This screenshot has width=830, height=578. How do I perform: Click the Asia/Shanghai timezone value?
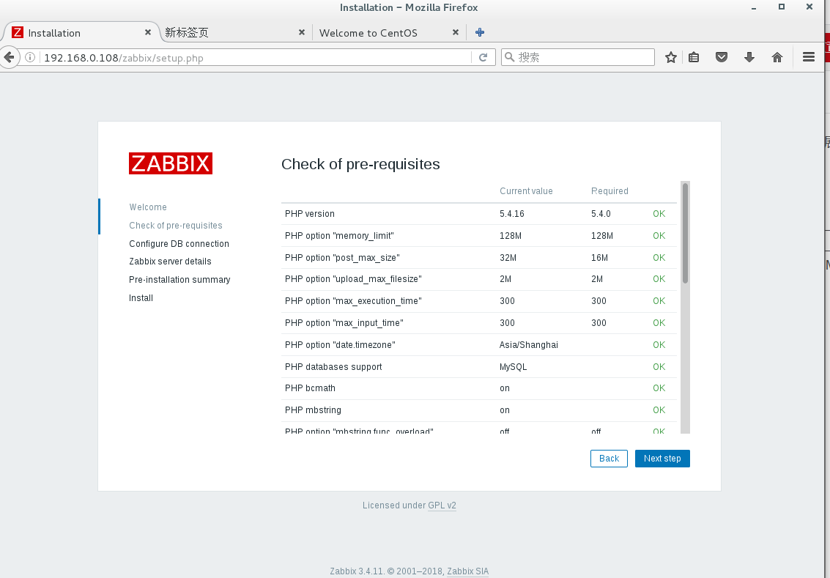point(529,344)
